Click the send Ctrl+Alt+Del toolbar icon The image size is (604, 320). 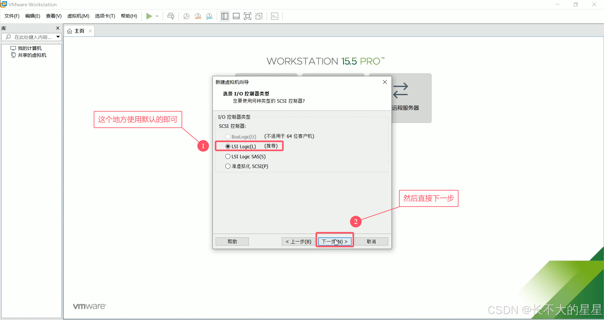(171, 16)
